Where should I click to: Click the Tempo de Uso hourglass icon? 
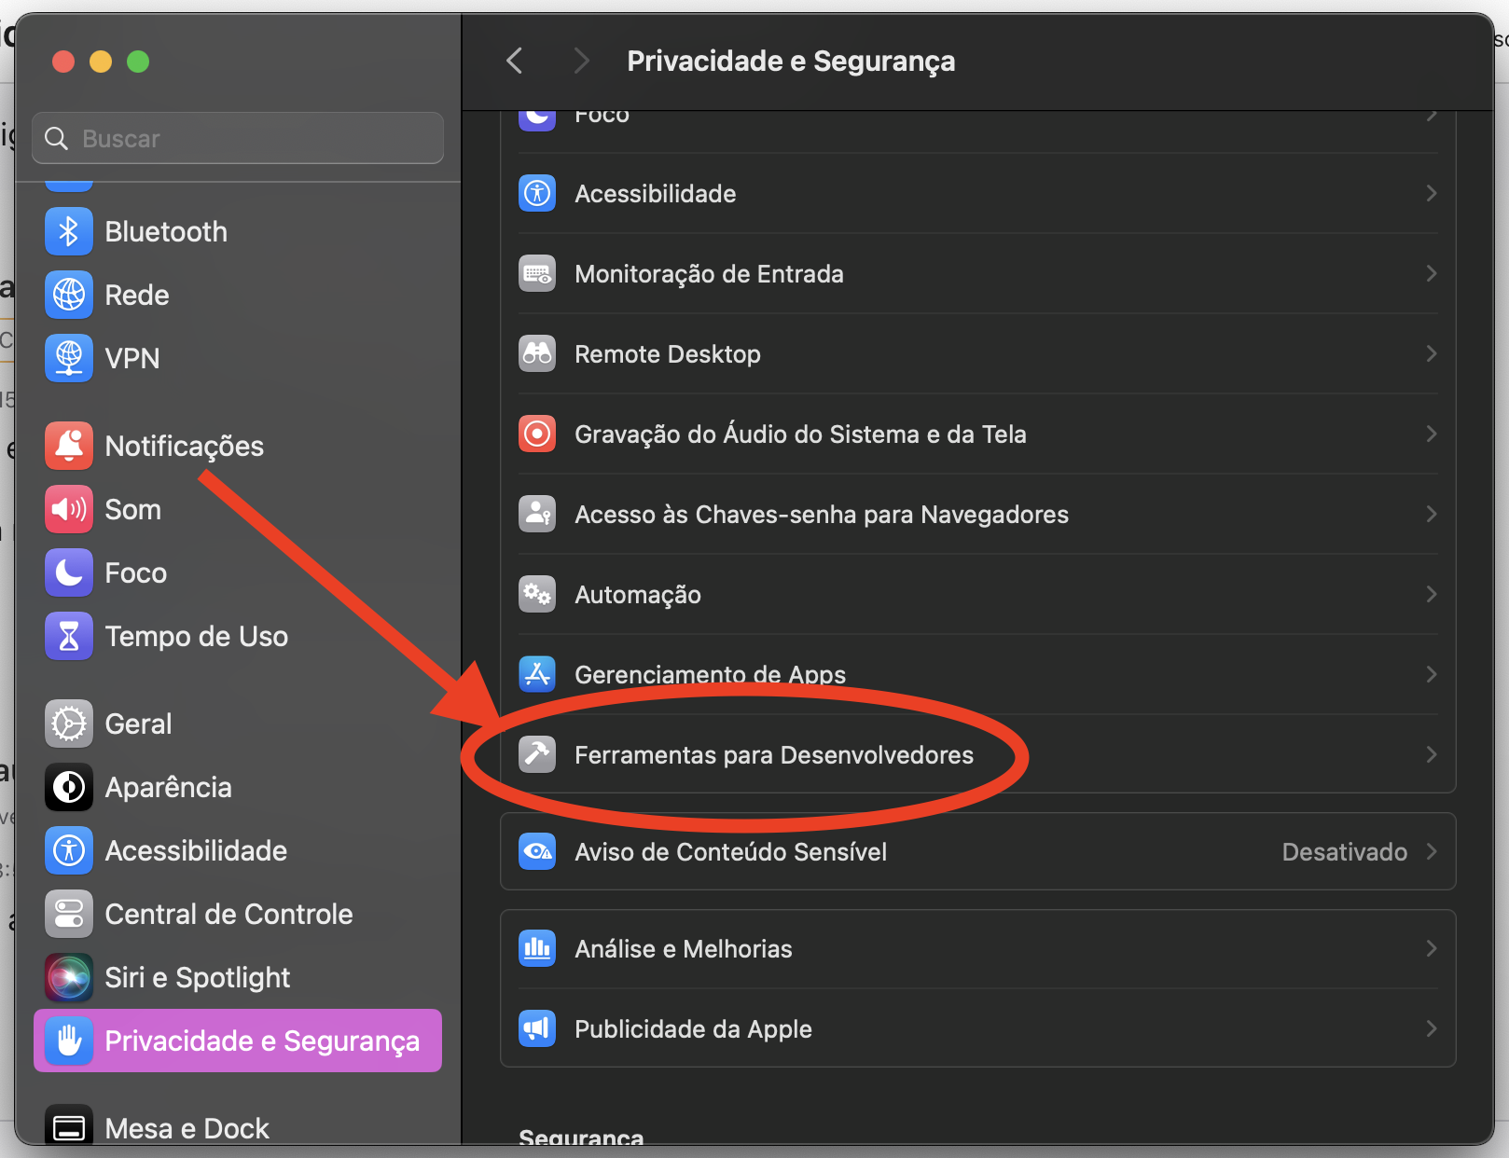[x=69, y=636]
